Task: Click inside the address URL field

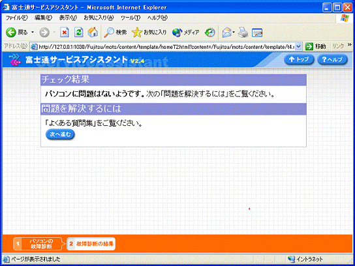Action: click(166, 46)
